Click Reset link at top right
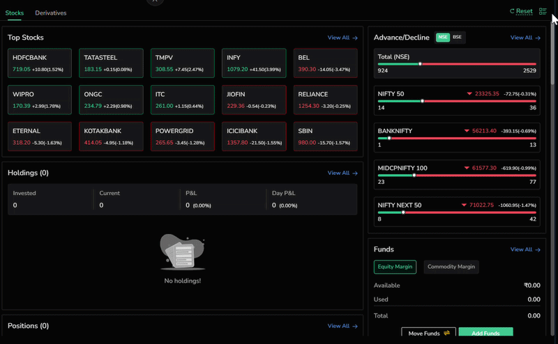Screen dimensions: 558x344 (525, 11)
